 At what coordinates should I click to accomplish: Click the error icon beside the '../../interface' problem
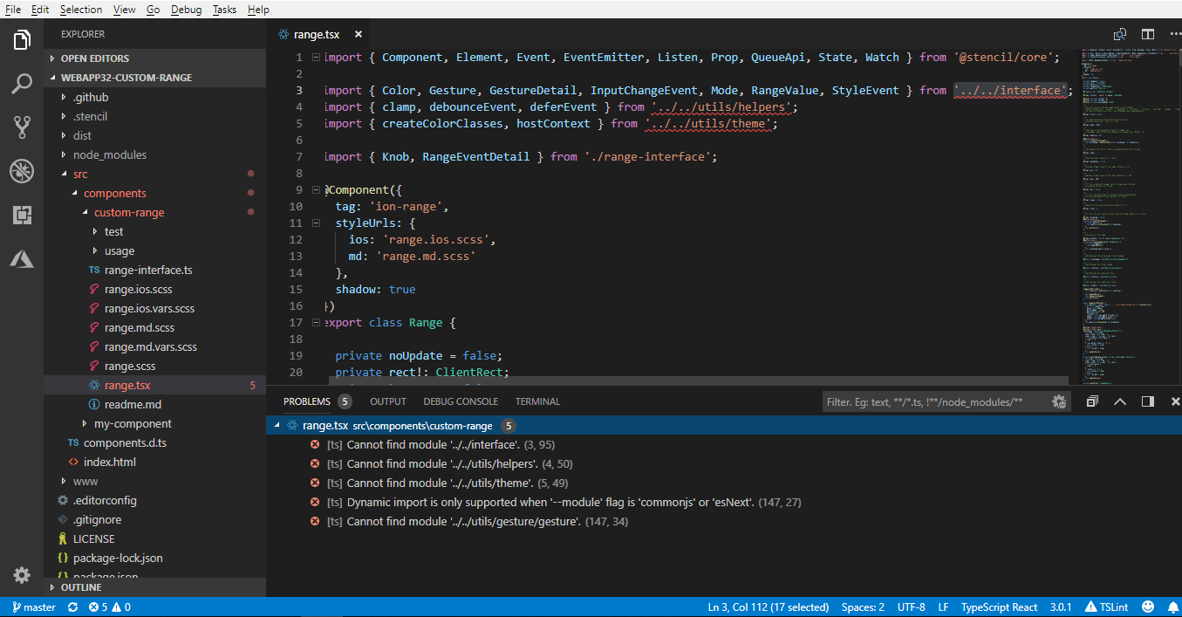[x=315, y=444]
